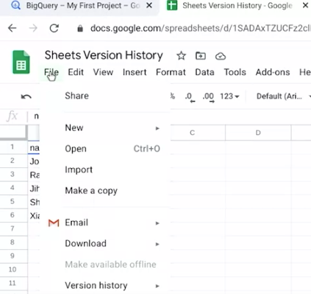Choose Share in the File menu

(105, 96)
